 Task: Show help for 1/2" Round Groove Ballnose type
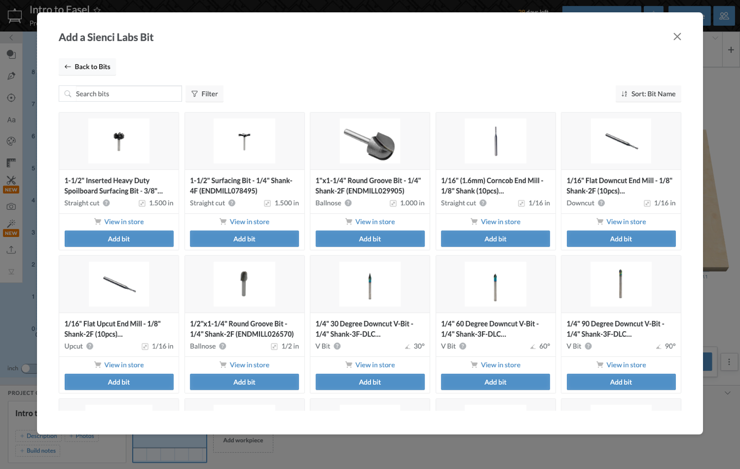click(x=223, y=346)
